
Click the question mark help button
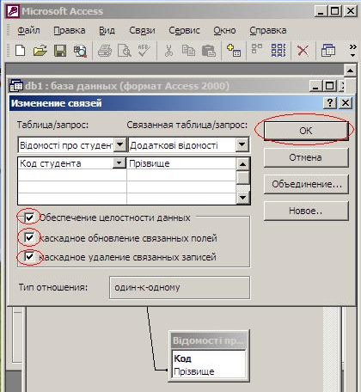pyautogui.click(x=330, y=102)
